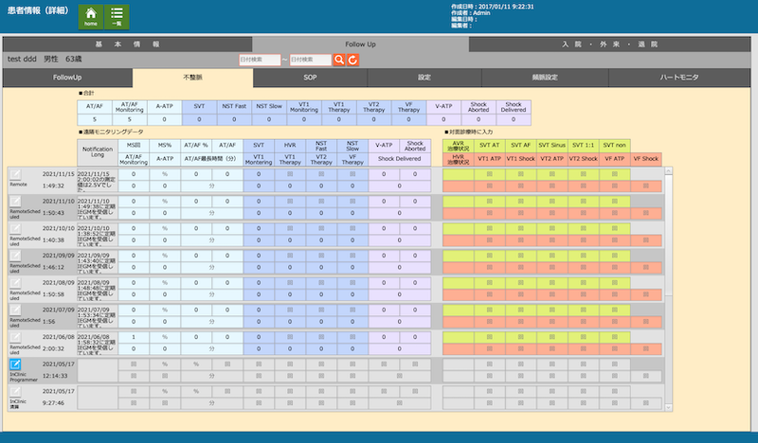Open the 設定 sub-tab
Image resolution: width=758 pixels, height=443 pixels.
[424, 77]
